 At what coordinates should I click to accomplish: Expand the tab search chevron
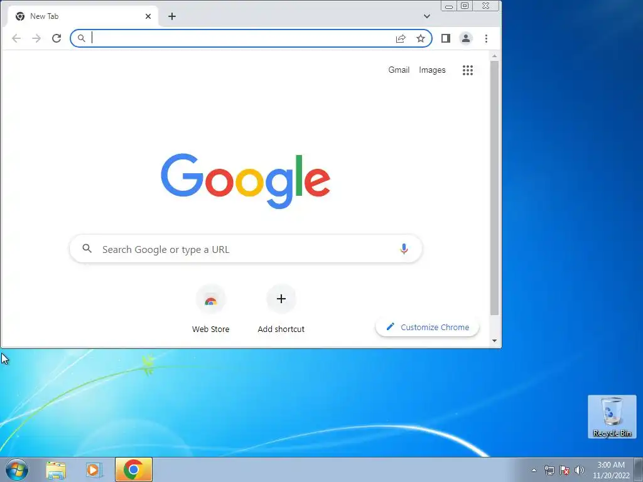427,16
